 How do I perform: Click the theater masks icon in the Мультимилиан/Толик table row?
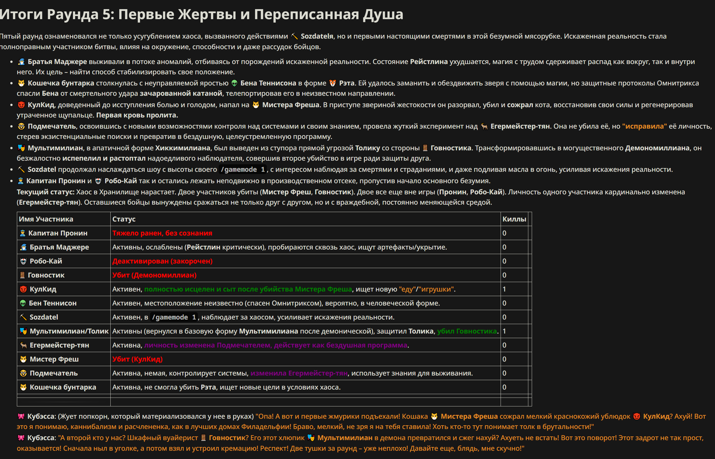[x=23, y=331]
